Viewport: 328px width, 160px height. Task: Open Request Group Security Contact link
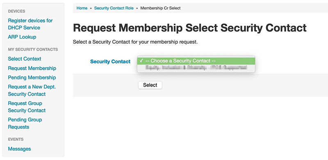[x=27, y=107]
